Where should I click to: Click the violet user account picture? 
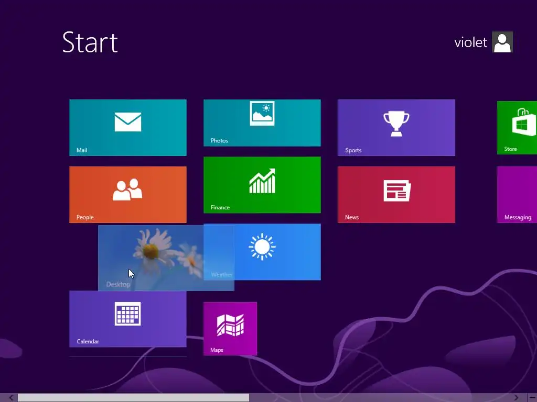(x=502, y=42)
